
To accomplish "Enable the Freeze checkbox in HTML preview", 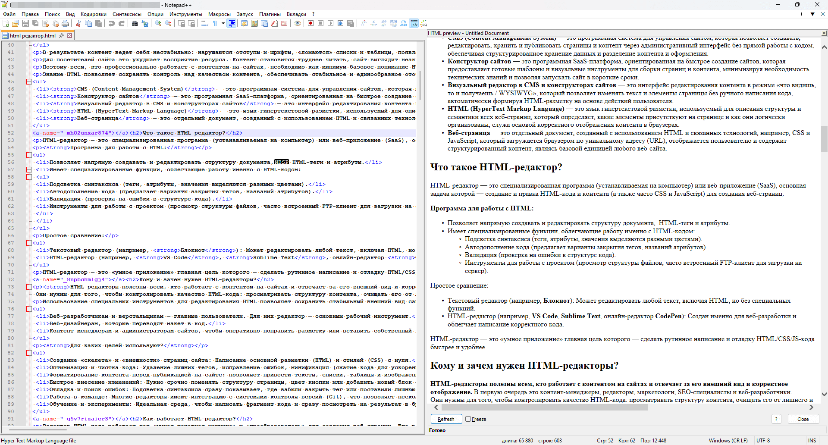I will 468,419.
